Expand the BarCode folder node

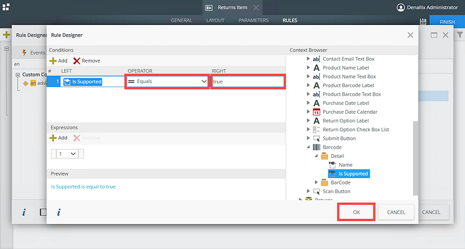pyautogui.click(x=316, y=182)
